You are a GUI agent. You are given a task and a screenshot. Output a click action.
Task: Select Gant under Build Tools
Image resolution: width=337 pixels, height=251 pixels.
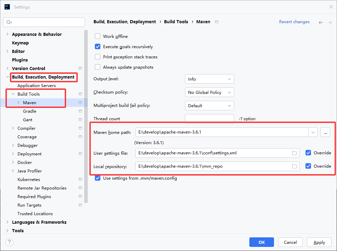[x=27, y=120]
